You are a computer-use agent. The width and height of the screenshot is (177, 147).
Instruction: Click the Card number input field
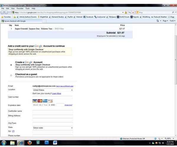53,97
